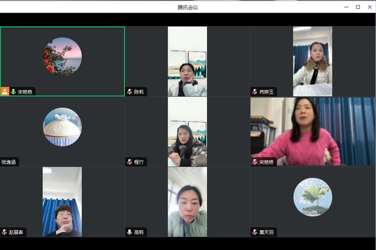The image size is (376, 250).
Task: Click muted mic icon next to 巢天羽
Action: (255, 232)
